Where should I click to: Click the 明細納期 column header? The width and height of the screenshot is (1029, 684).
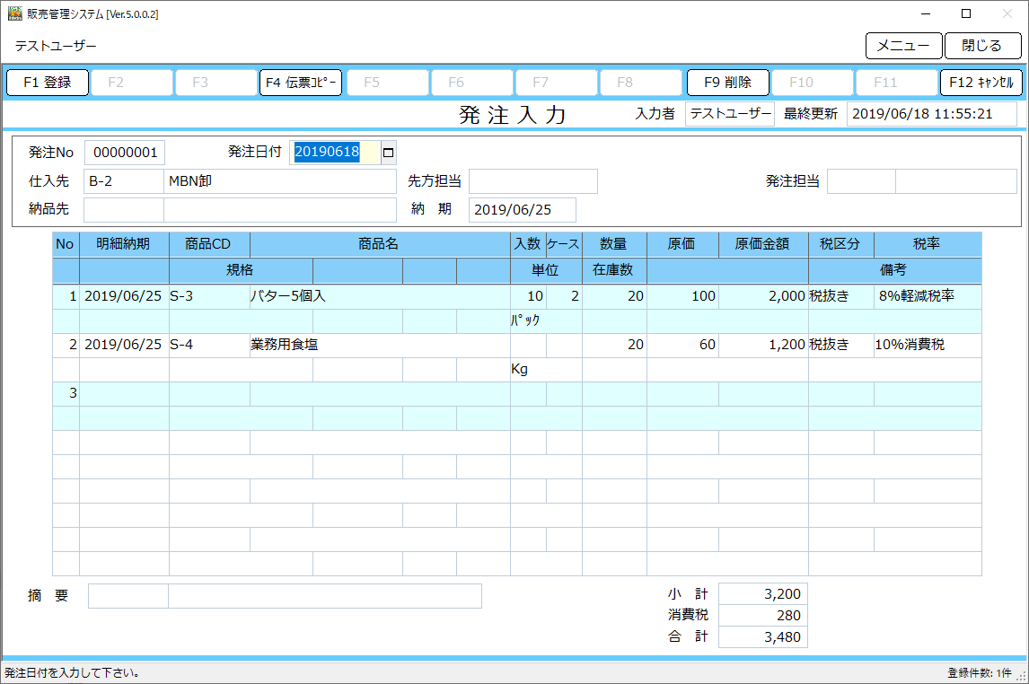tap(124, 245)
